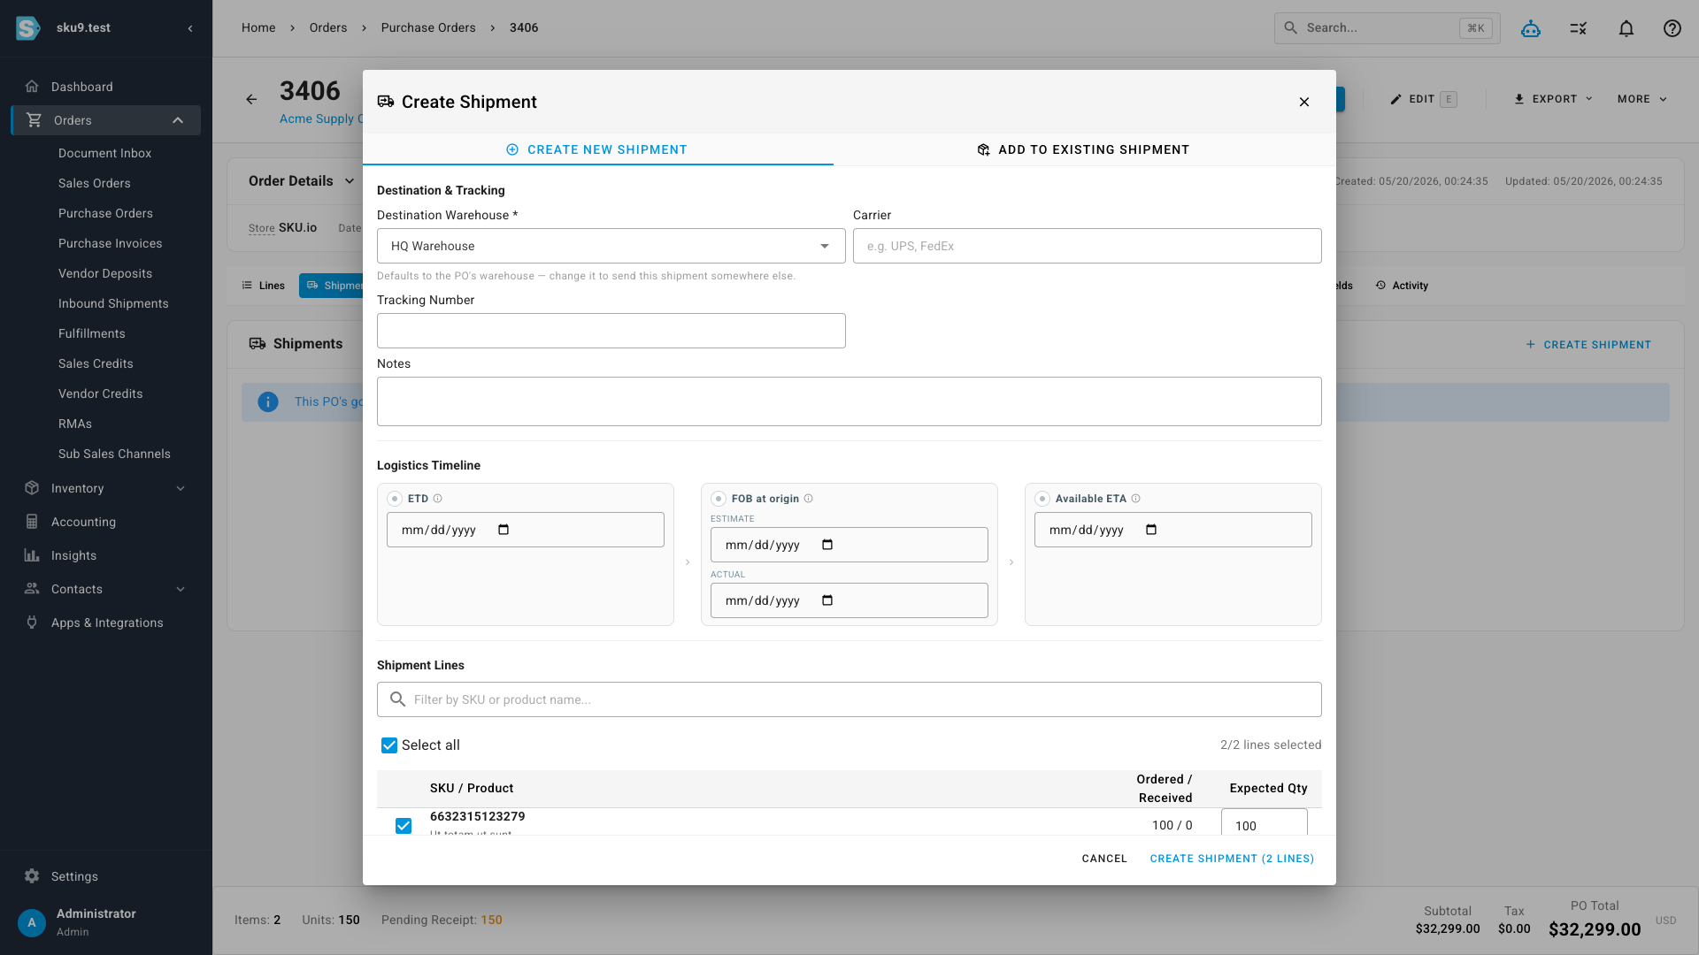Click the Accounting calculator icon
The image size is (1699, 955).
coord(32,522)
